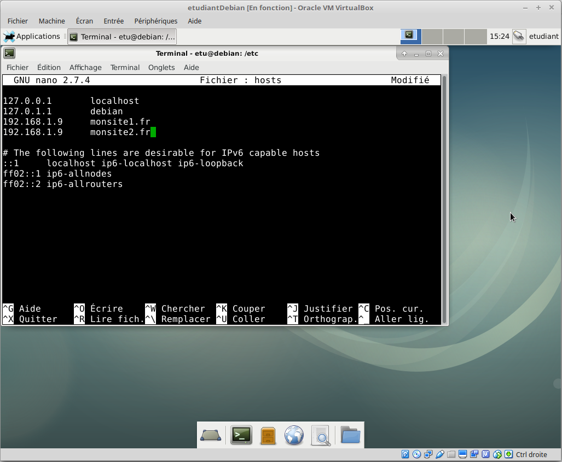Open the etudiant user menu
562x462 pixels.
(x=543, y=36)
